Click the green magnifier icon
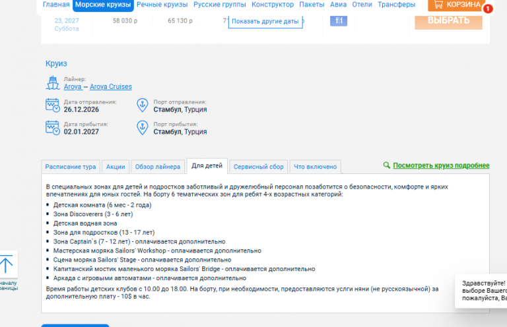This screenshot has height=327, width=507. [x=386, y=165]
